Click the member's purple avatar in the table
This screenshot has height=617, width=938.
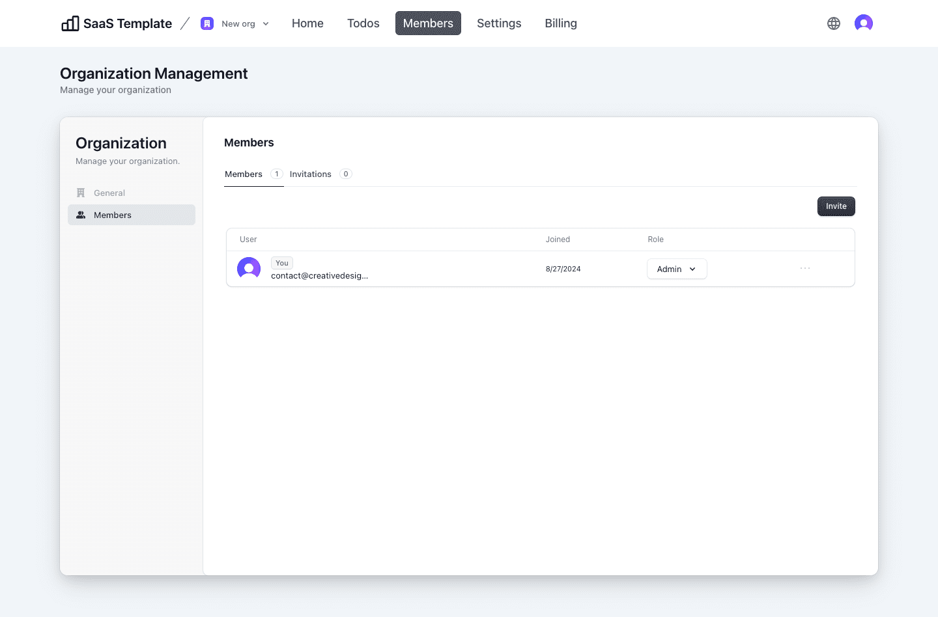[x=249, y=268]
